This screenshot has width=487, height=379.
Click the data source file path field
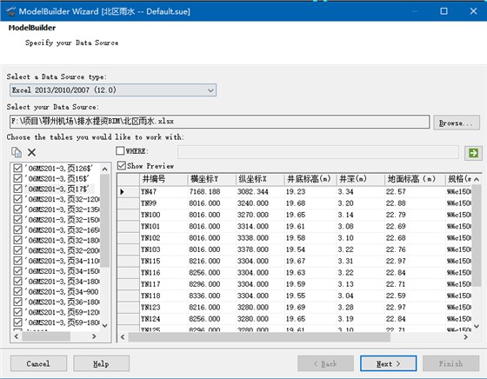coord(219,122)
